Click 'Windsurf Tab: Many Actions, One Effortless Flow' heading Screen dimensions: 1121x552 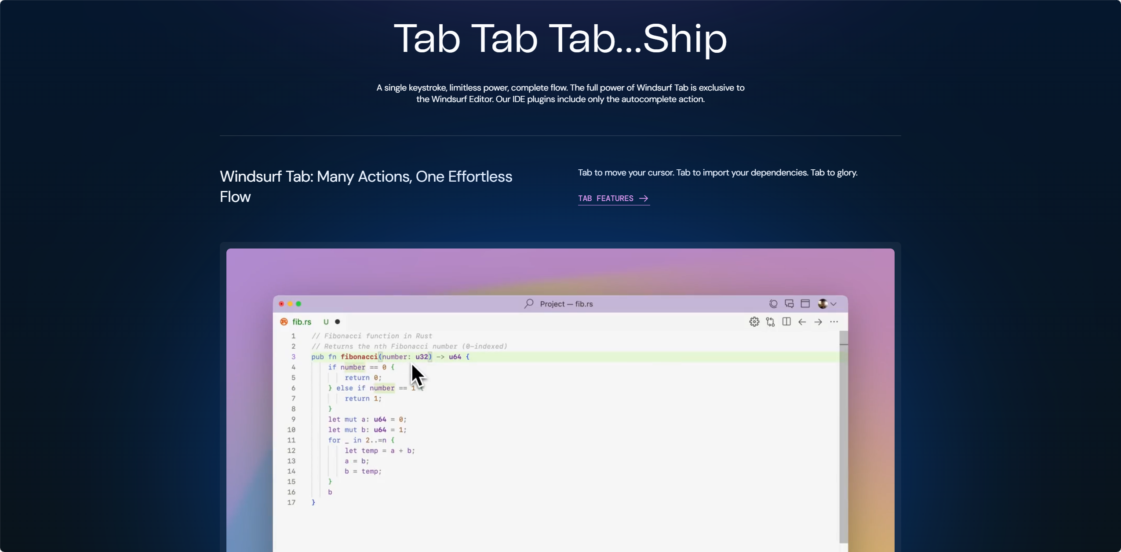[x=366, y=186]
